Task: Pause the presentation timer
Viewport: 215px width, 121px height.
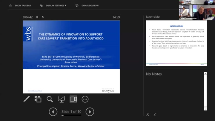Action: click(x=37, y=17)
